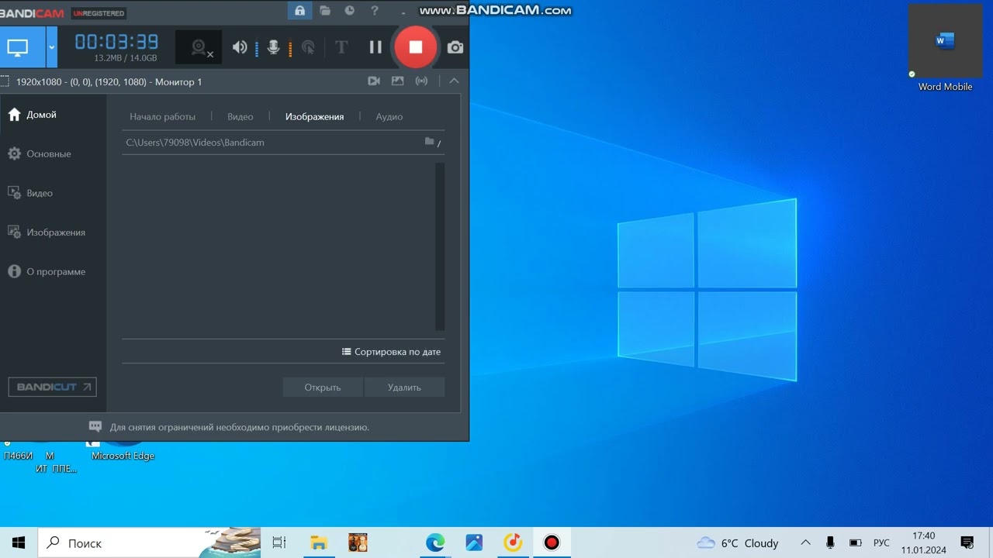993x558 pixels.
Task: Show hidden system tray icons
Action: (x=805, y=543)
